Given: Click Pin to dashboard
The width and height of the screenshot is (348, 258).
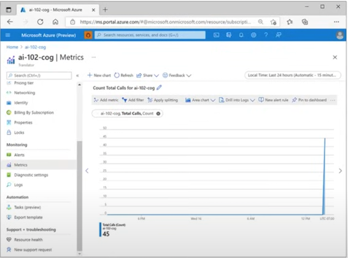Looking at the screenshot, I should click(x=309, y=100).
